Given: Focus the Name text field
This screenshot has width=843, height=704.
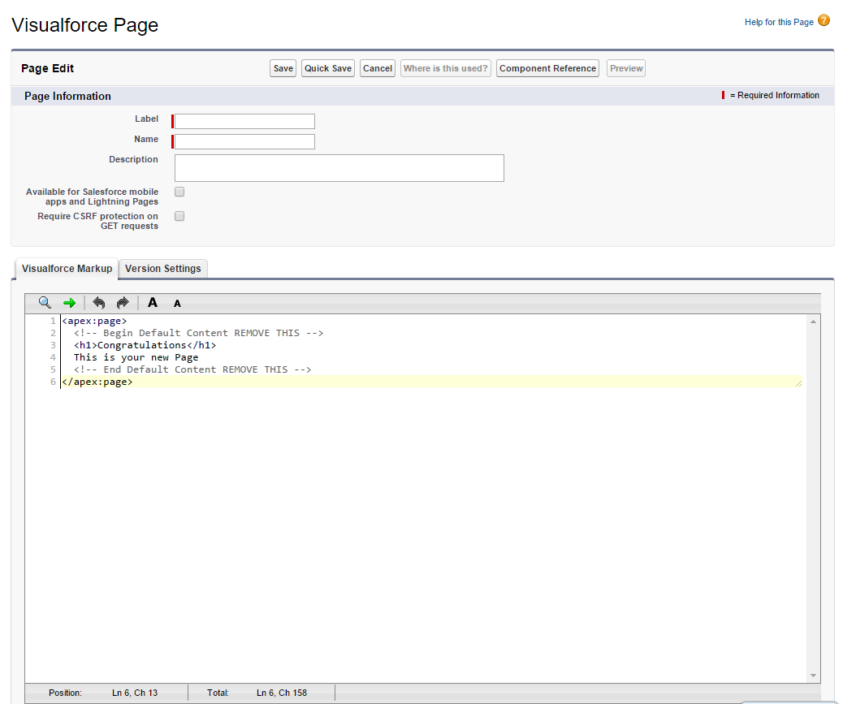Looking at the screenshot, I should 244,142.
